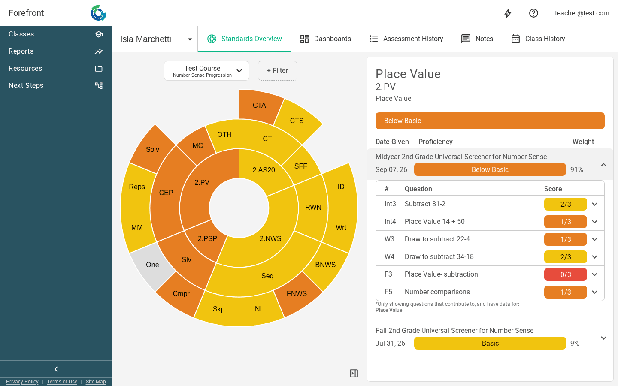Collapse the Midyear 2nd Grade Screener section
This screenshot has width=618, height=386.
coord(603,165)
